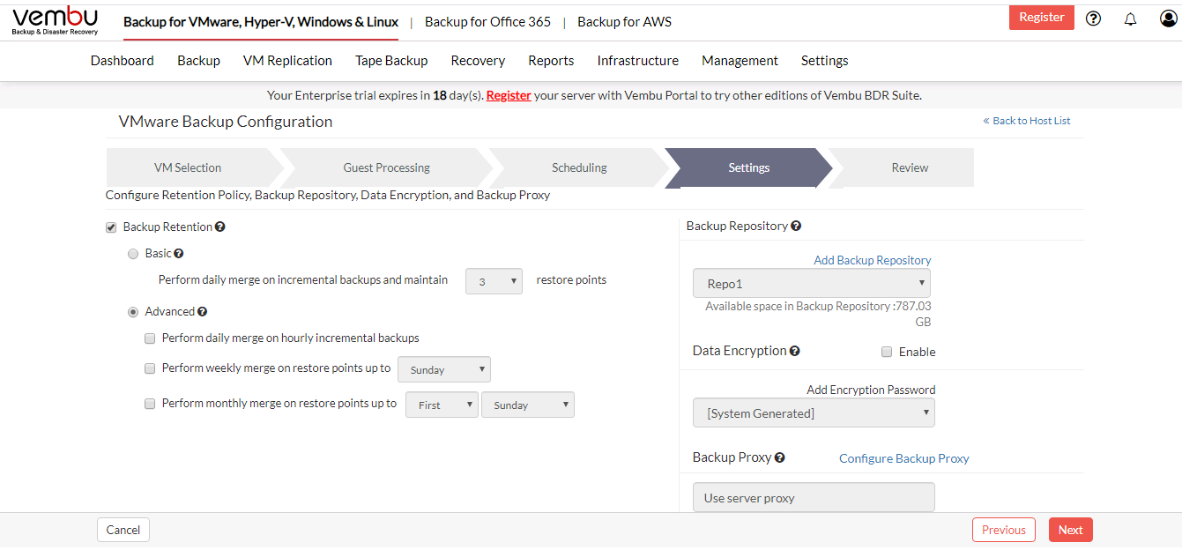Enable monthly merge on restore points

point(150,404)
